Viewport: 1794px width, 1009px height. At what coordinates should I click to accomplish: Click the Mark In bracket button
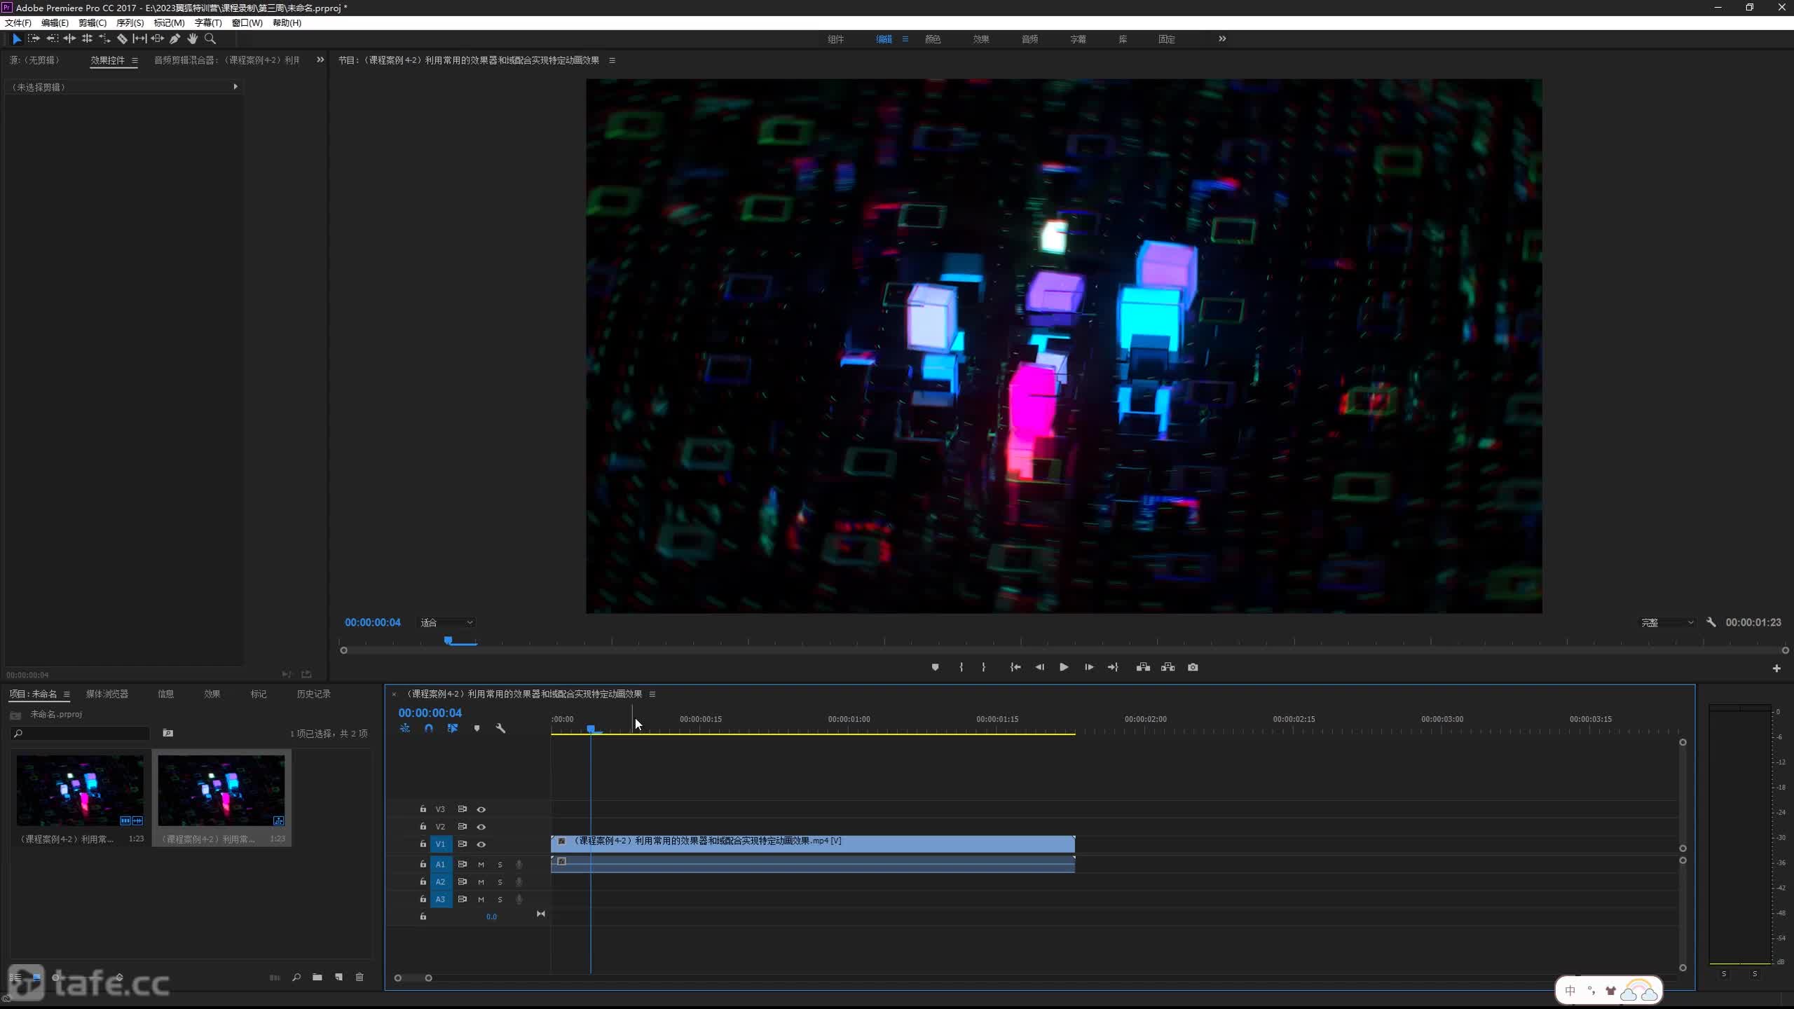(x=961, y=667)
